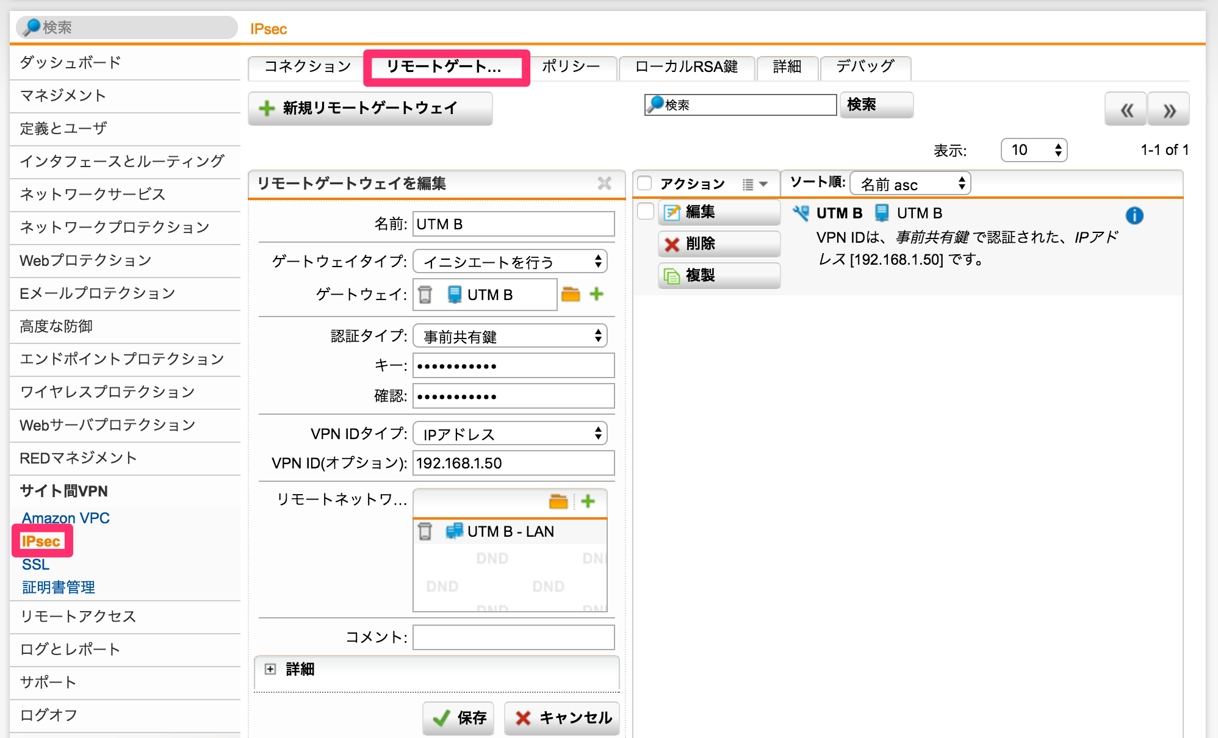Image resolution: width=1218 pixels, height=738 pixels.
Task: Click the UTM B host icon in list entry
Action: coord(882,213)
